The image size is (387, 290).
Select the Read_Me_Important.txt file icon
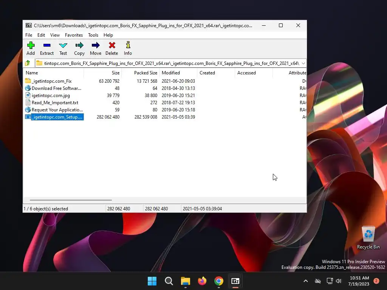click(28, 102)
